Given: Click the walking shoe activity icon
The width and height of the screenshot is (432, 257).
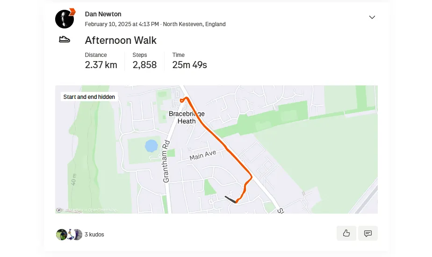Looking at the screenshot, I should [65, 40].
